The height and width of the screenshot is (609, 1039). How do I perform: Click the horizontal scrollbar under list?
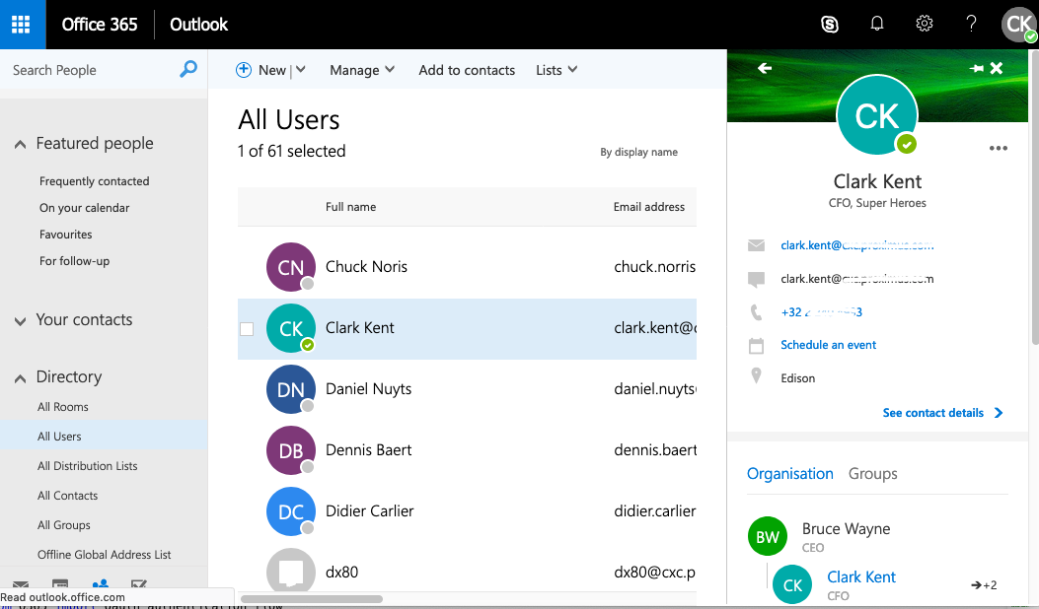[x=312, y=599]
